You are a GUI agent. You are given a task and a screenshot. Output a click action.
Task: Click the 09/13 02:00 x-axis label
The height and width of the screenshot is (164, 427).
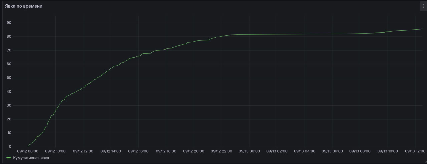pyautogui.click(x=277, y=151)
